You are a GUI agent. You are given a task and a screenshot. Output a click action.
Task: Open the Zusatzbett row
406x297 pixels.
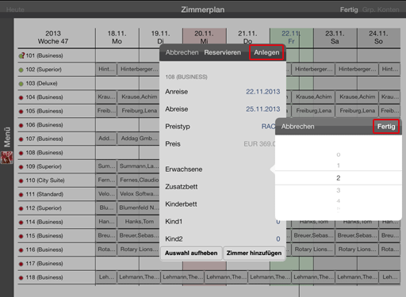(218, 187)
